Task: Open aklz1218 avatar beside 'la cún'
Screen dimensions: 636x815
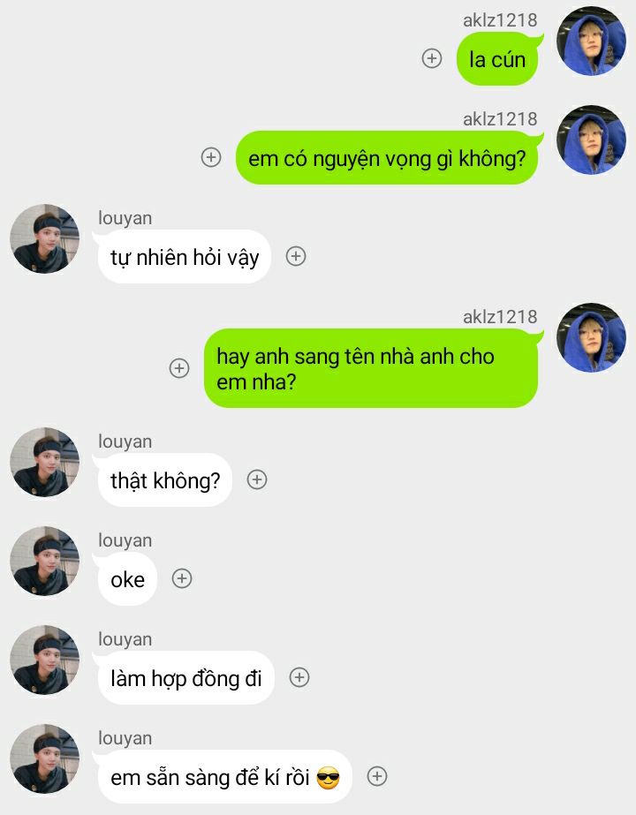Action: 591,42
